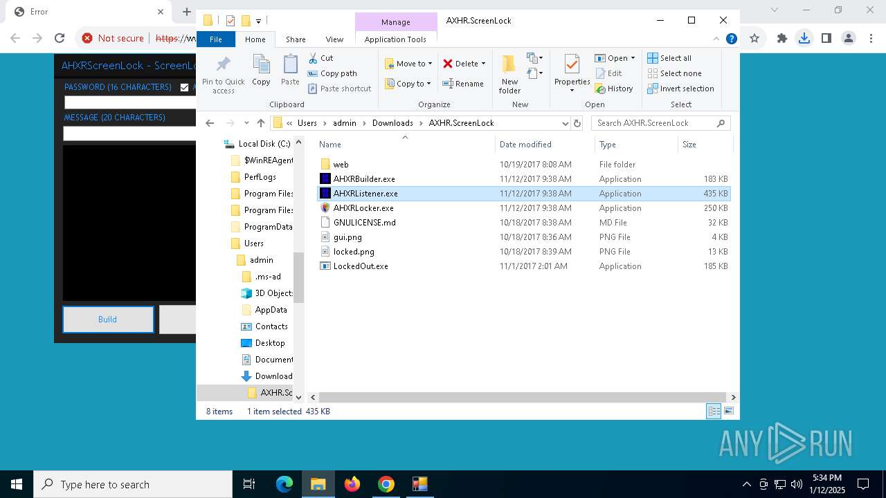The image size is (886, 498).
Task: Click the Build button in ScreenLock page
Action: pos(108,320)
